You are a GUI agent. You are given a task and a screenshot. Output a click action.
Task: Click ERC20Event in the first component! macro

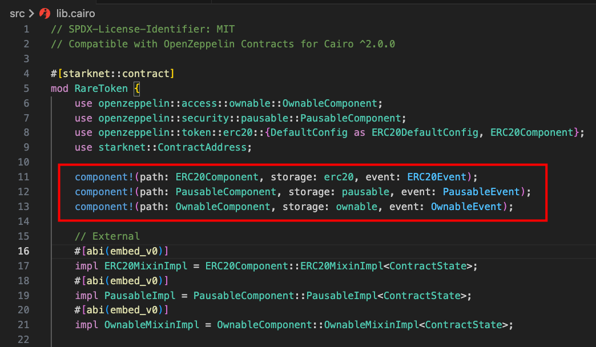pyautogui.click(x=437, y=177)
